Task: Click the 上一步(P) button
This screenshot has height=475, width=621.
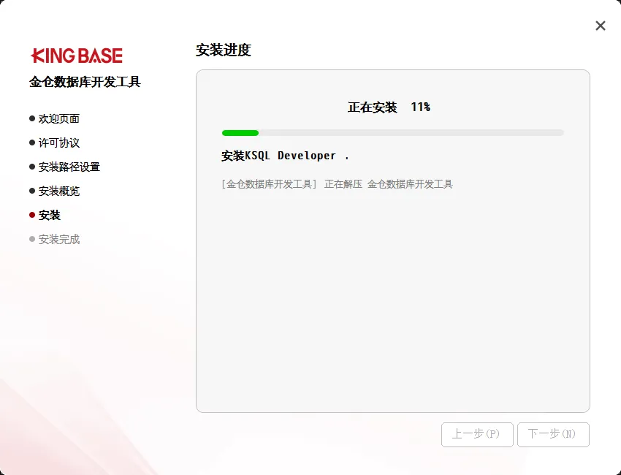Action: pos(477,434)
